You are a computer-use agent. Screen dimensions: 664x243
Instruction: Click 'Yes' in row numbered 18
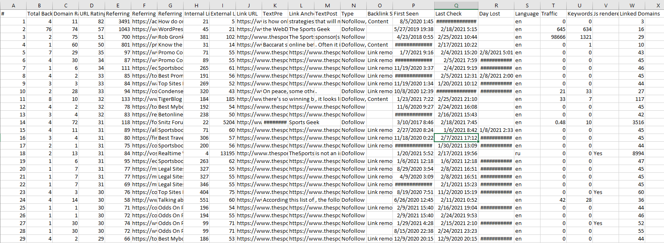606,153
